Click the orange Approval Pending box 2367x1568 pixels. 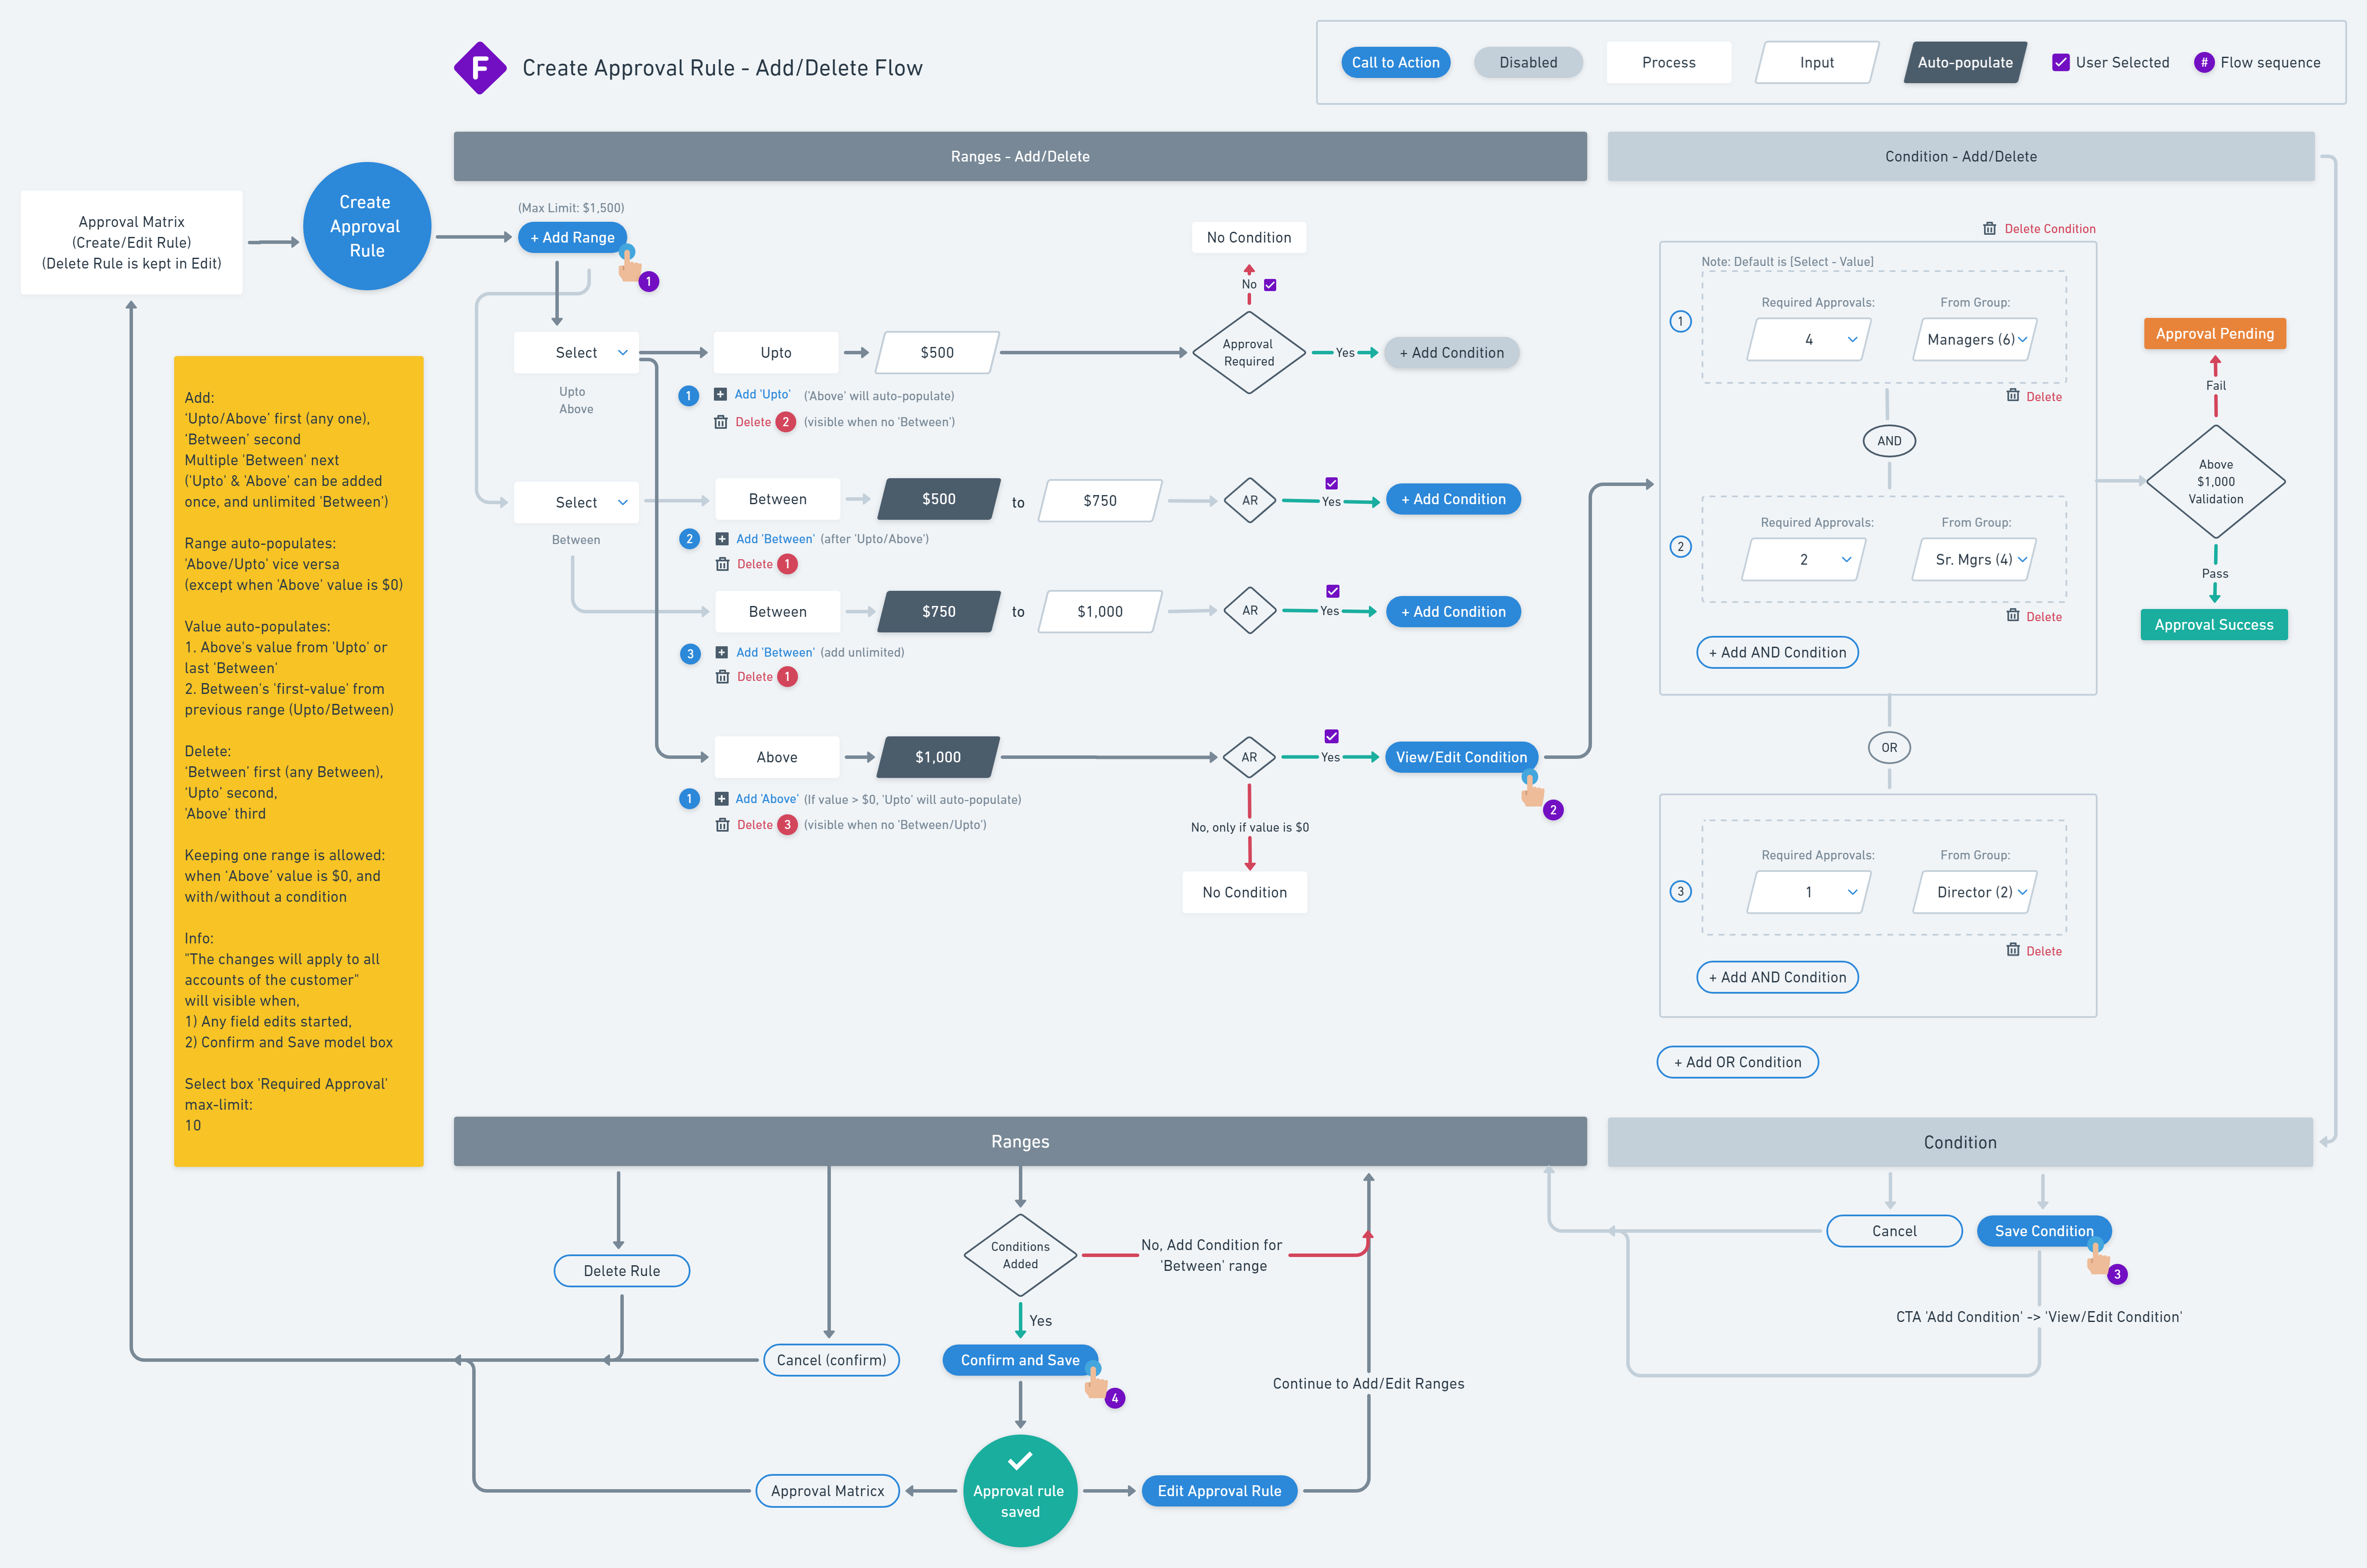[2214, 334]
